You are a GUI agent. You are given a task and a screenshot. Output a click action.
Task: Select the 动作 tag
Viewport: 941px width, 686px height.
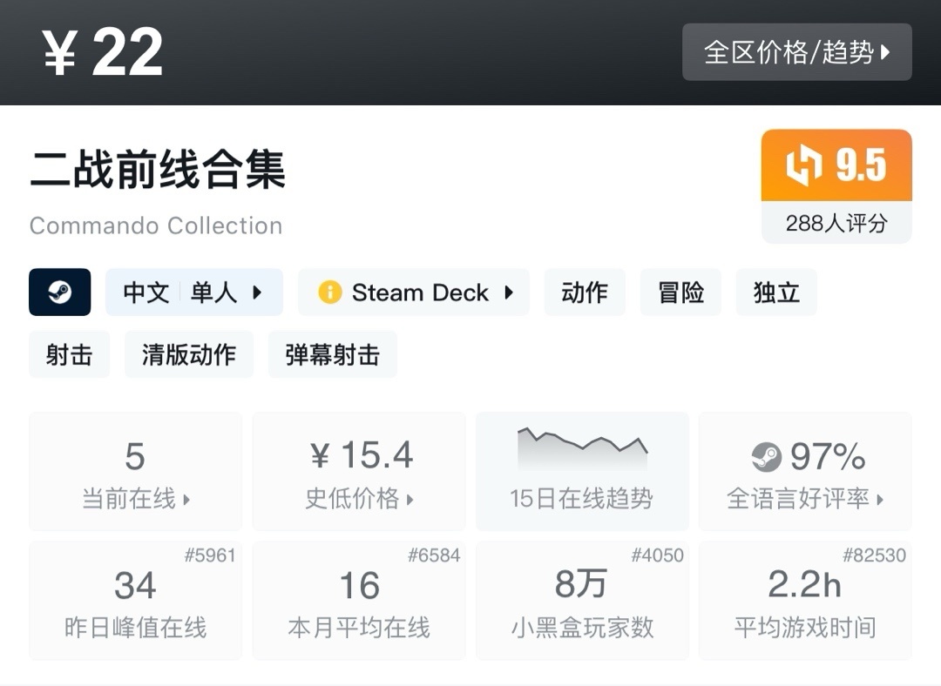(x=585, y=293)
